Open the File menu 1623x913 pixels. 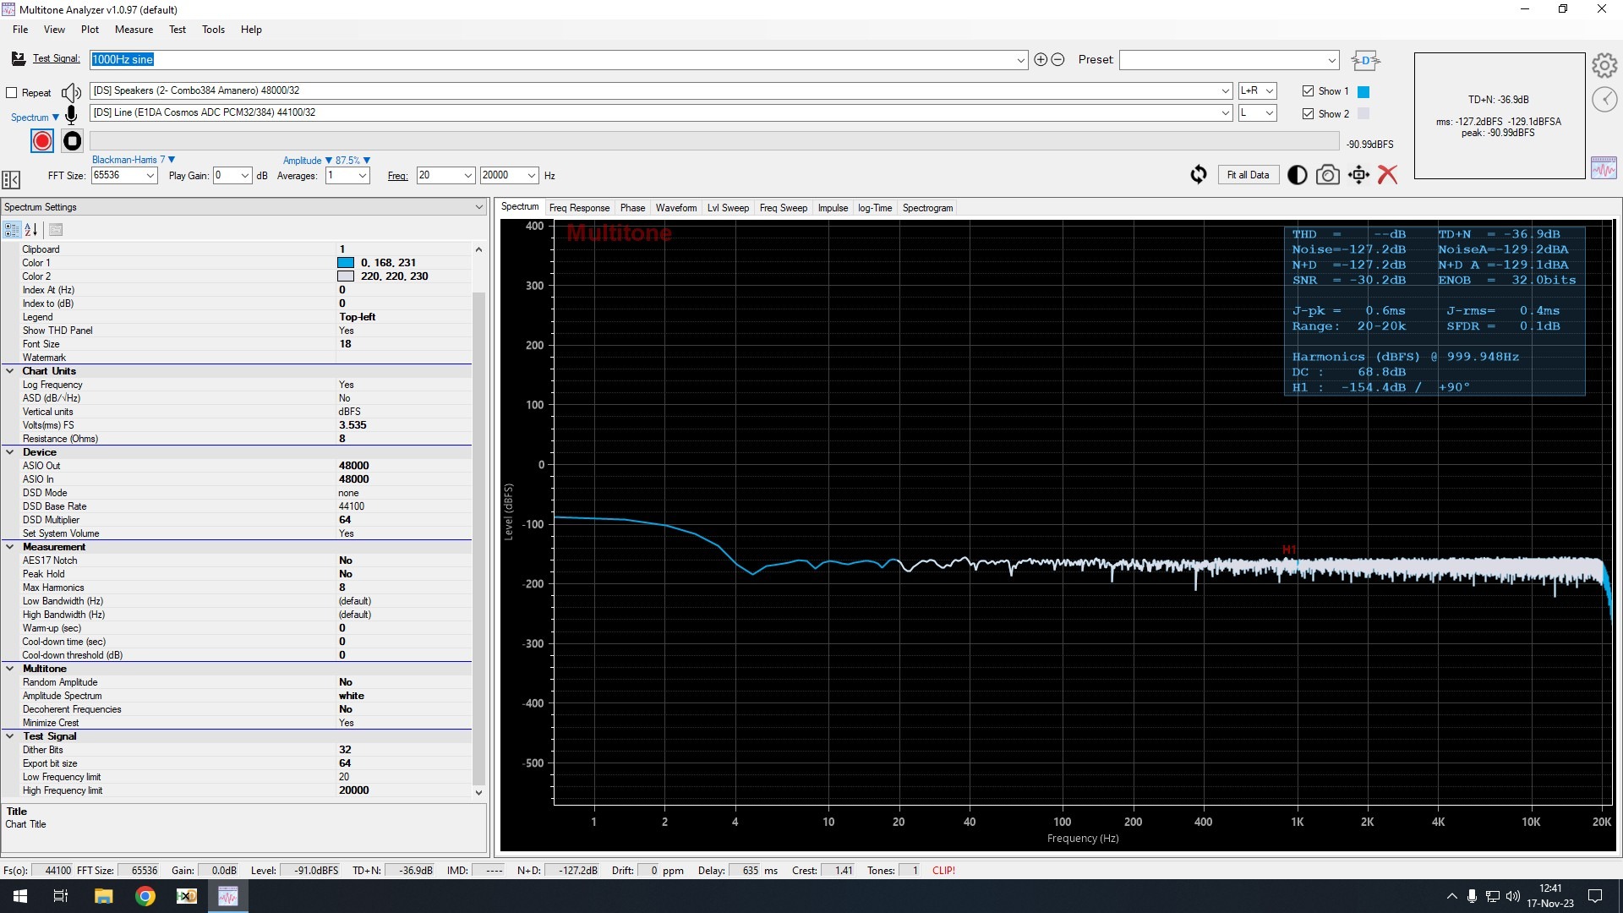pos(20,30)
